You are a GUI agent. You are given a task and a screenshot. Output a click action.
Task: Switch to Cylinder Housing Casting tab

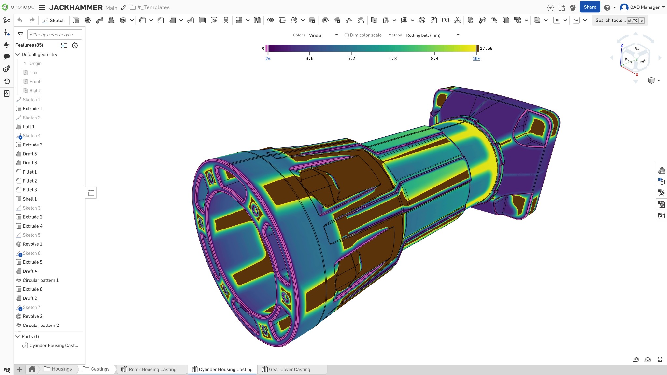pyautogui.click(x=222, y=369)
